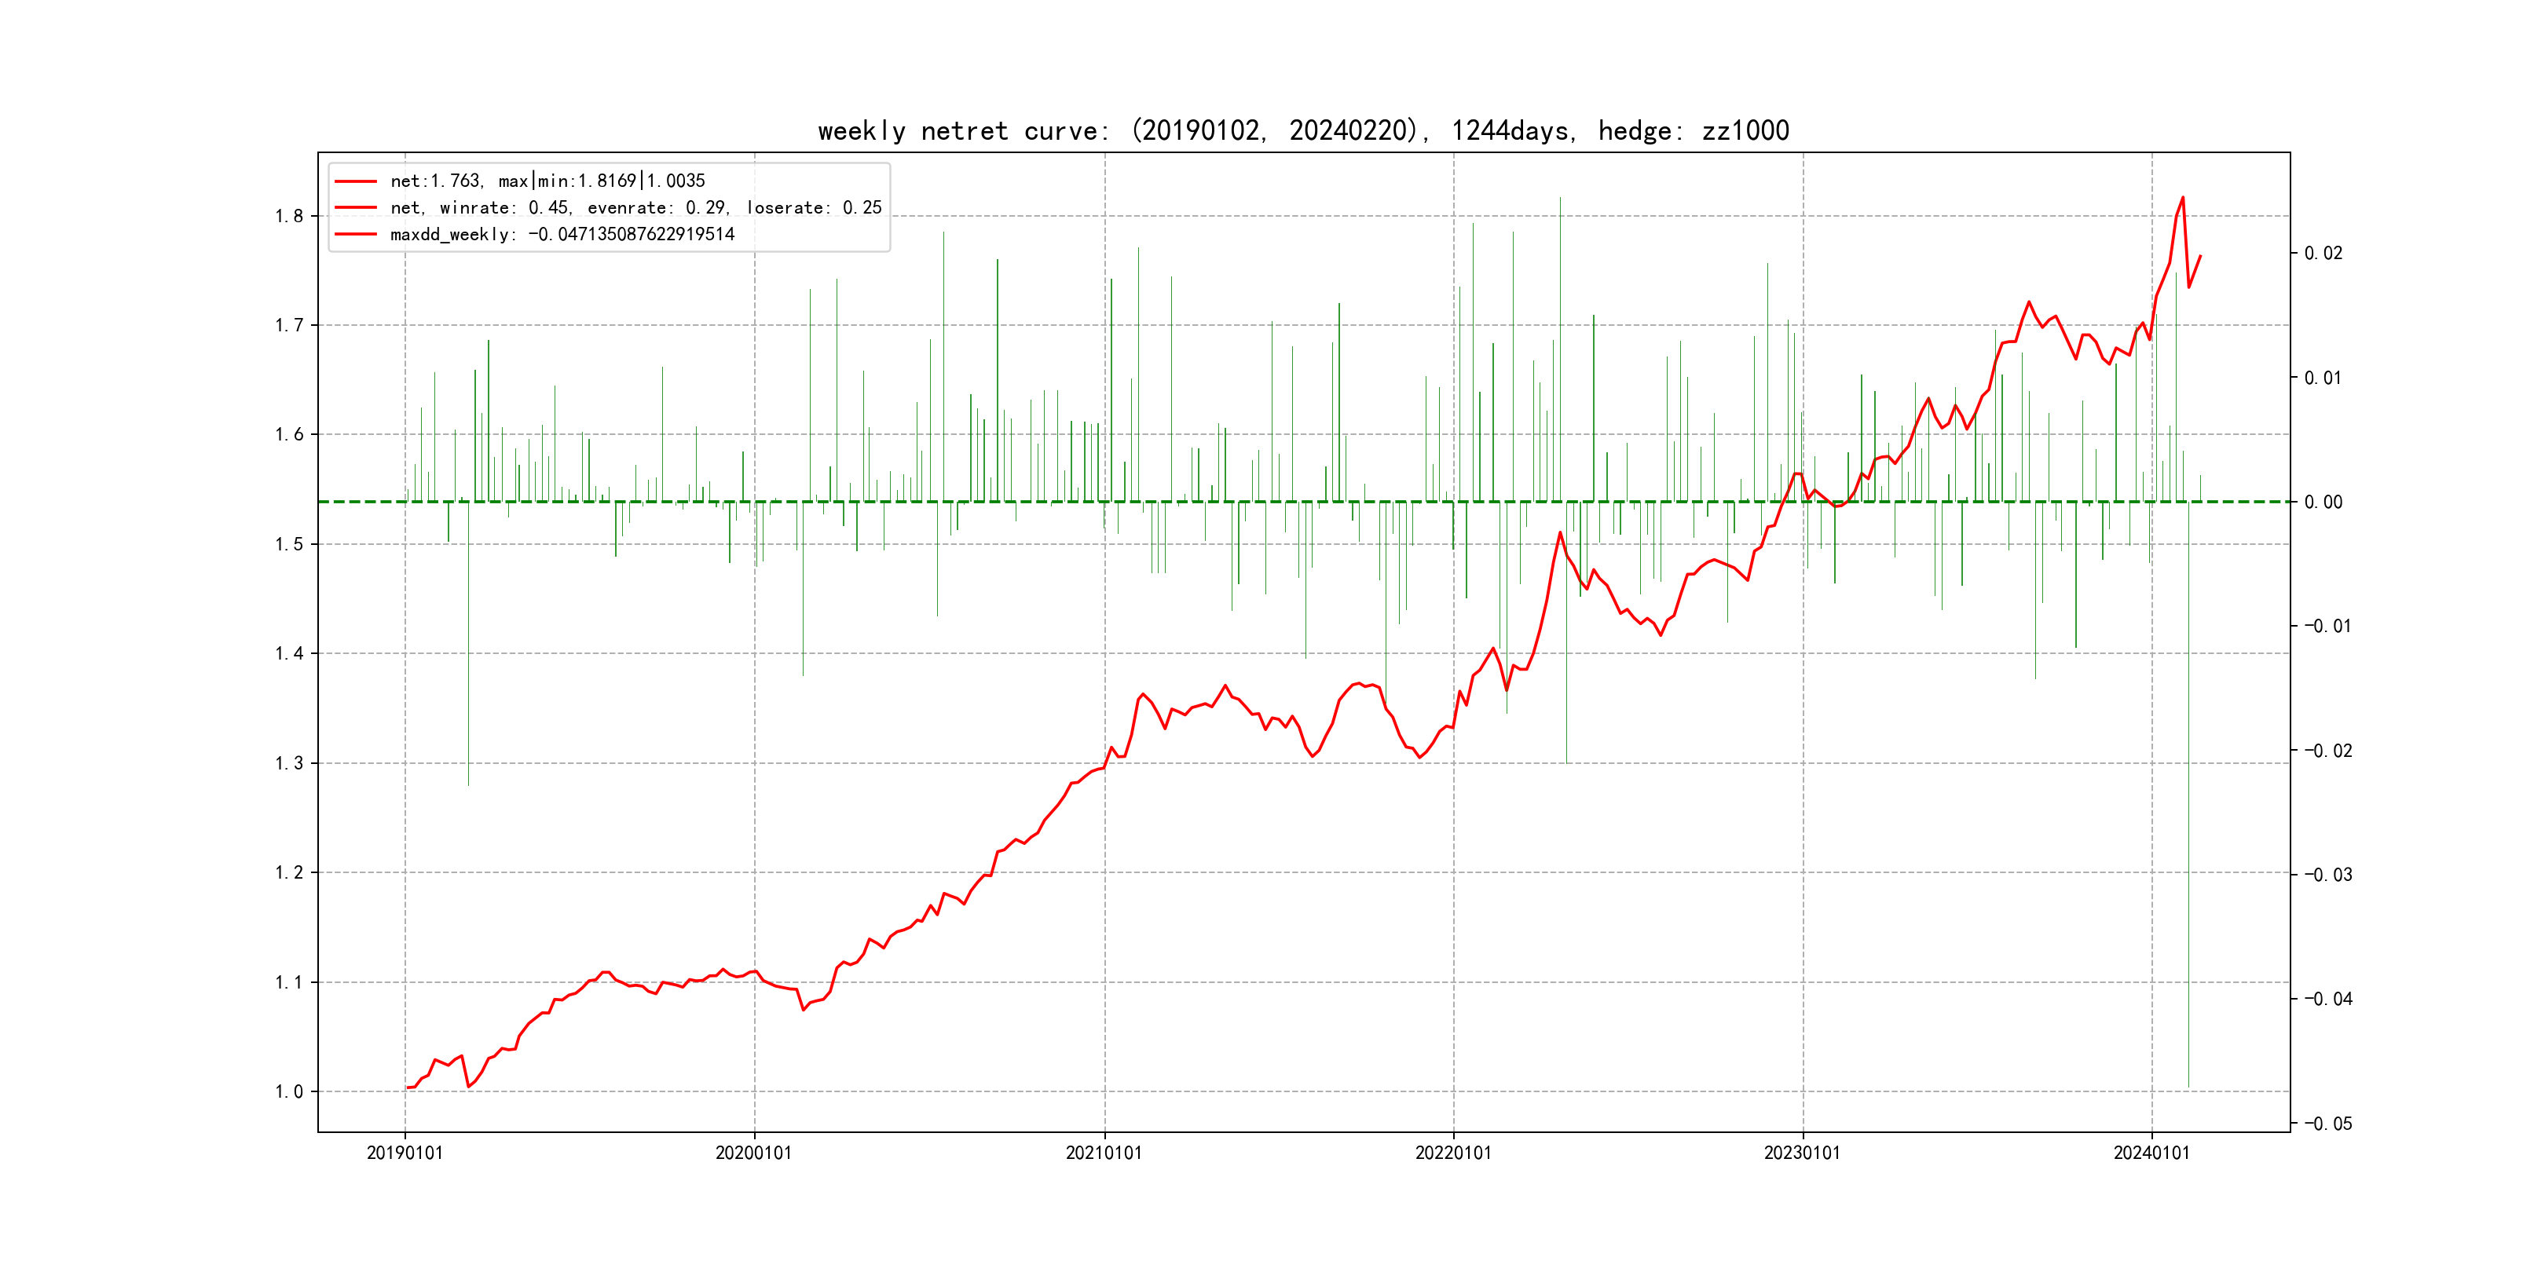Click the 20240101 x-axis date label
The width and height of the screenshot is (2545, 1272).
pyautogui.click(x=2151, y=1153)
